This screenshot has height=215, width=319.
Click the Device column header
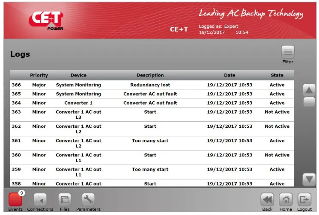coord(78,75)
